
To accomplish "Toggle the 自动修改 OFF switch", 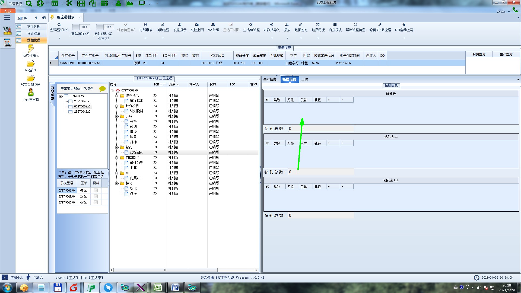I will point(104,27).
